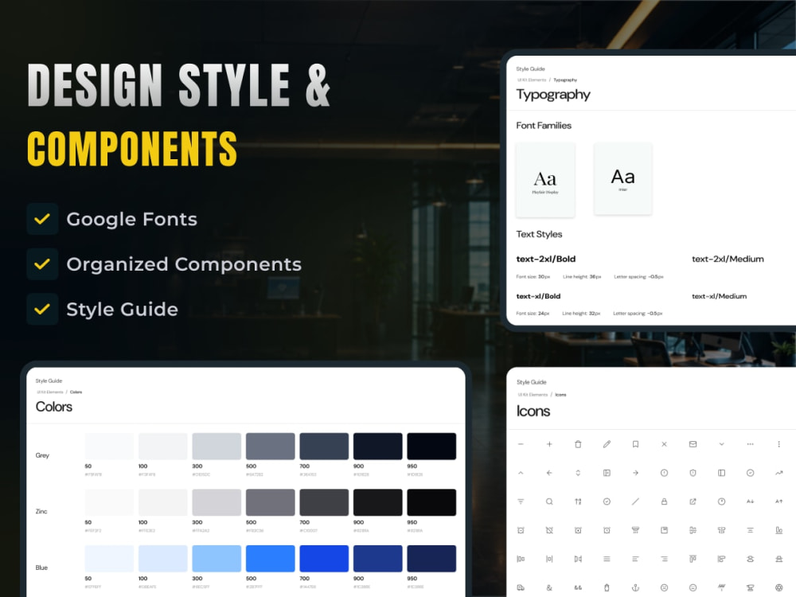Click the chevron-up icon in Icons grid
The width and height of the screenshot is (796, 597).
coord(521,473)
